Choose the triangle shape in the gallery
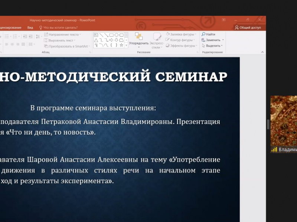 [x=96, y=40]
